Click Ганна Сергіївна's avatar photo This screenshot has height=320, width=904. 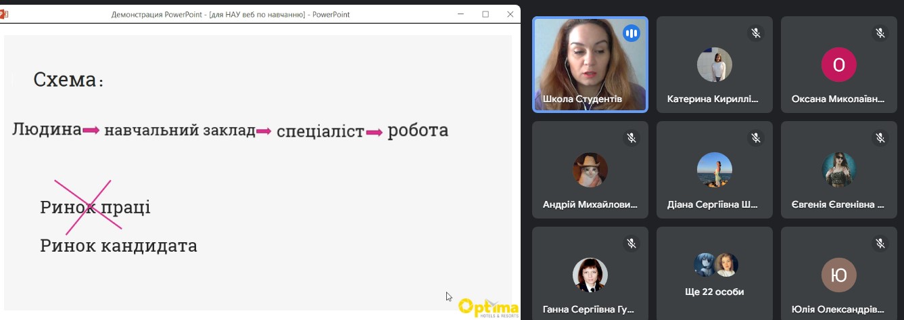point(590,275)
